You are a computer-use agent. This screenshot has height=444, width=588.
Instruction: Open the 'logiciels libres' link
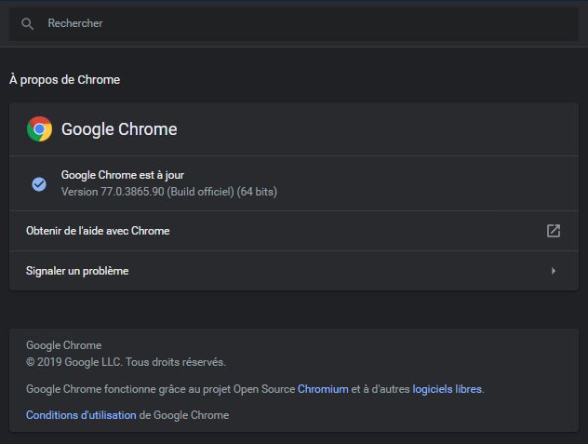(x=447, y=389)
